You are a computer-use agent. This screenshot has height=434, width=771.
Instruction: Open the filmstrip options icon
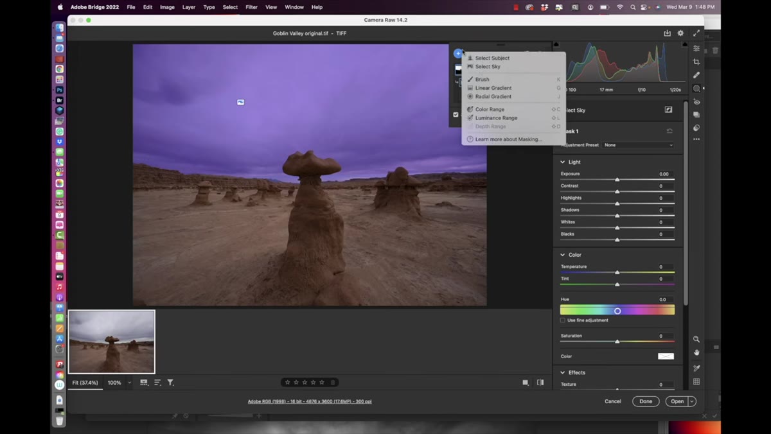[x=144, y=383]
